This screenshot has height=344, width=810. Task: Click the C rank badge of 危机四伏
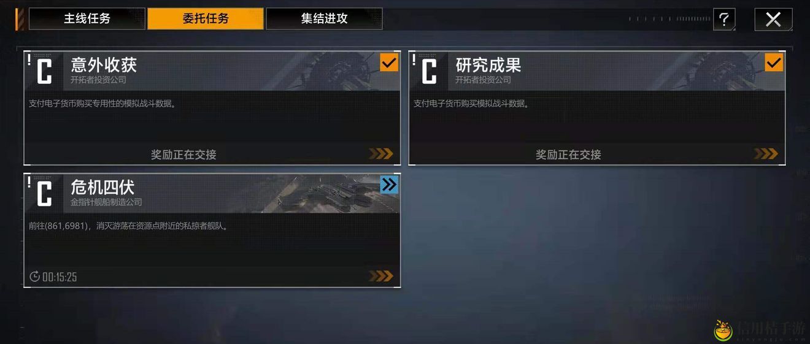click(x=44, y=194)
